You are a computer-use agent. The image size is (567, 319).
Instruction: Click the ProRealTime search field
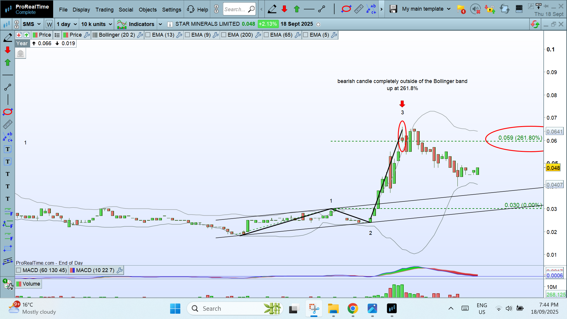click(239, 9)
